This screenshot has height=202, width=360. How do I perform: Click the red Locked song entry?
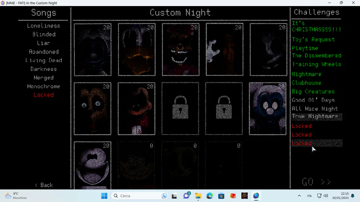[x=44, y=95]
